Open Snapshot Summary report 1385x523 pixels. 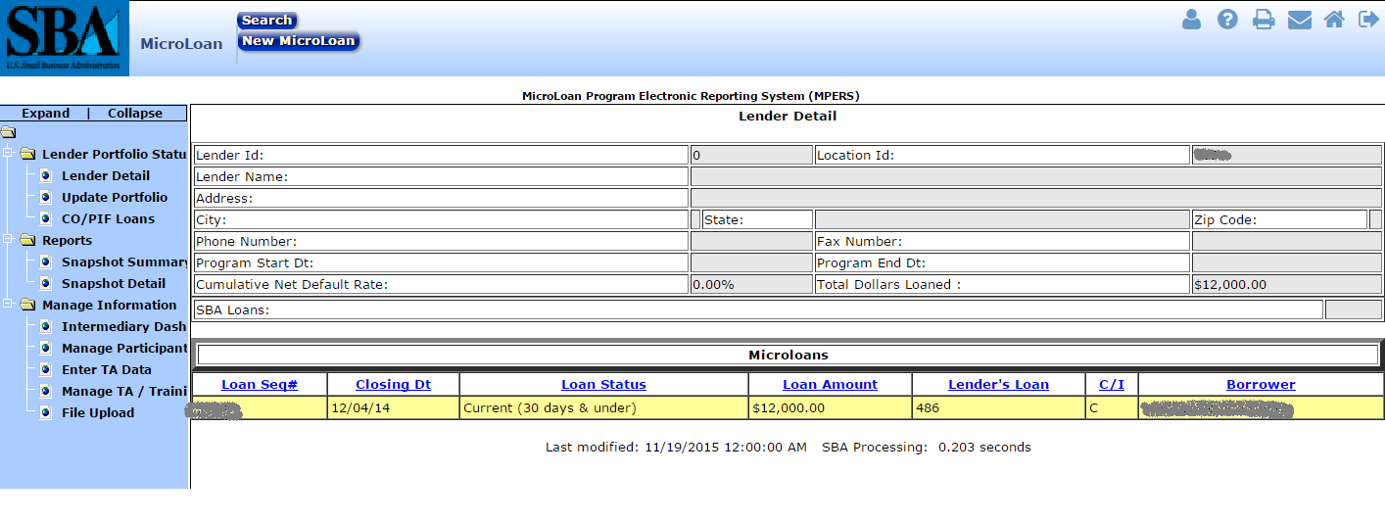click(124, 261)
